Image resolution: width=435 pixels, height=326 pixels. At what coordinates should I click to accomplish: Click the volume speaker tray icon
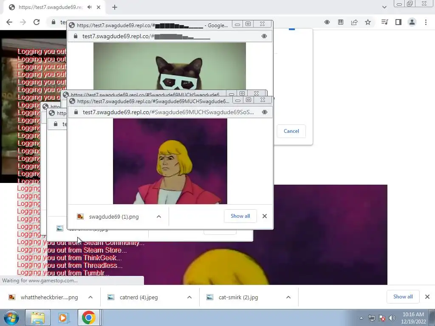392,318
